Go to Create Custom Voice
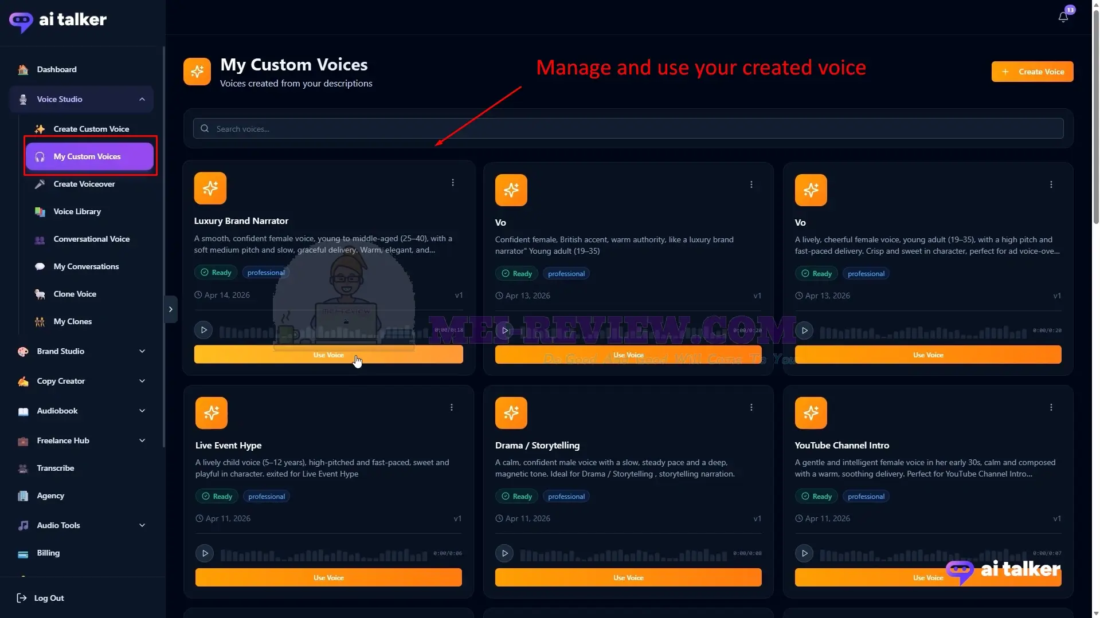Viewport: 1100px width, 618px height. point(89,129)
